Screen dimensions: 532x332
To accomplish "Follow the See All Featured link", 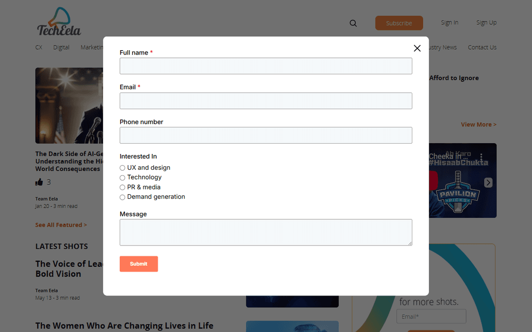I will 61,225.
